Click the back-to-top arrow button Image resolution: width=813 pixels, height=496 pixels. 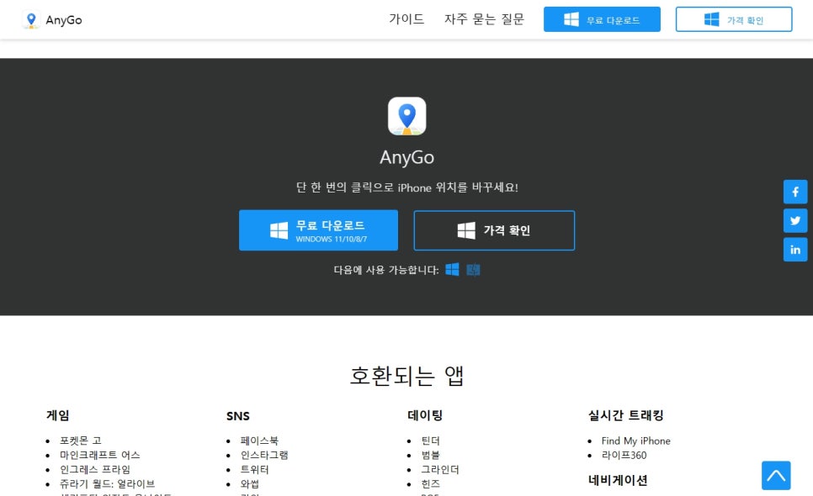tap(776, 475)
